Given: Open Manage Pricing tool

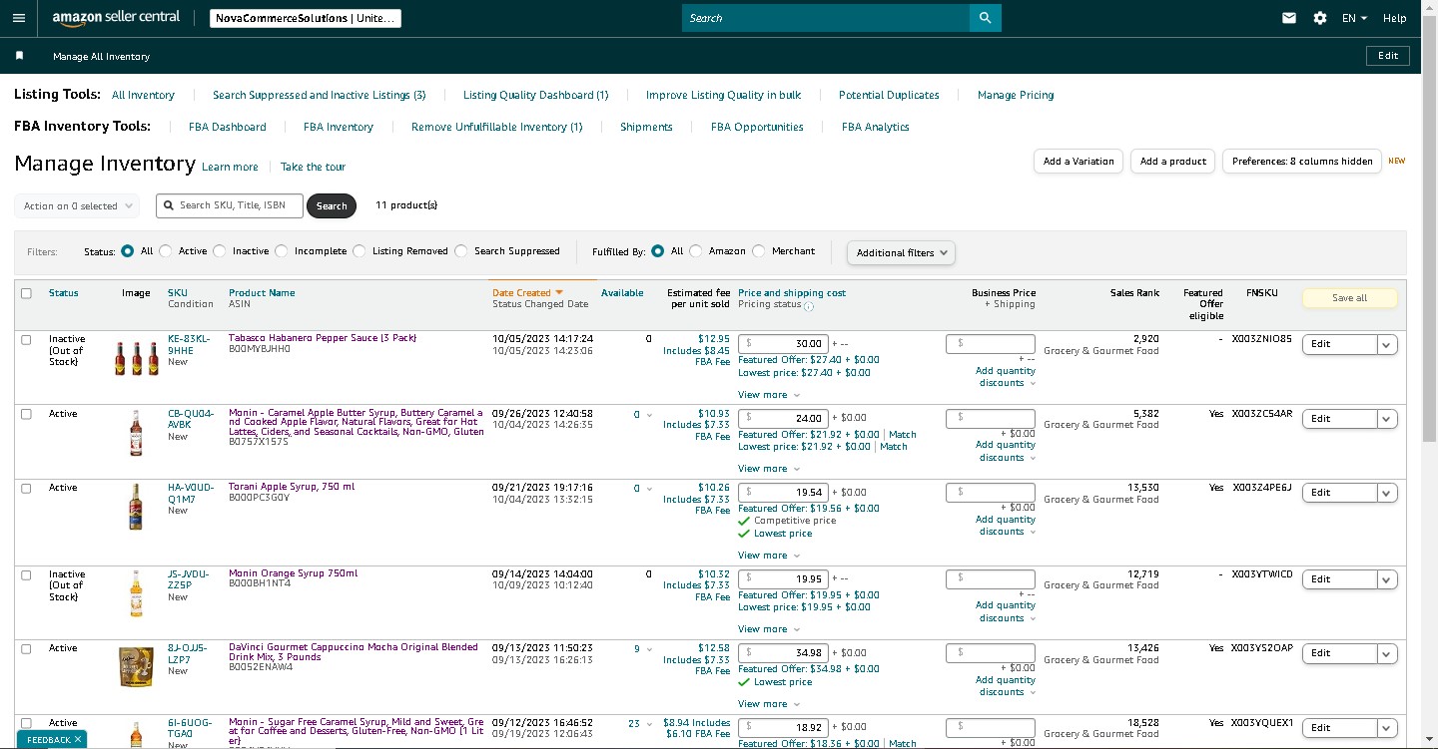Looking at the screenshot, I should pos(1016,95).
